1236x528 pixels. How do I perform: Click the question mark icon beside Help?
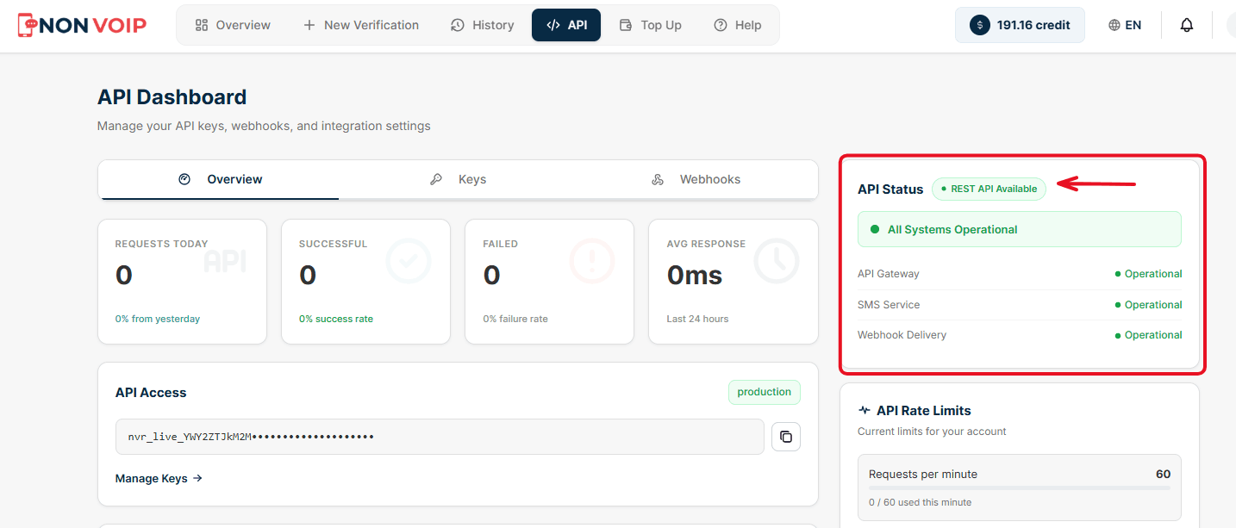(721, 25)
